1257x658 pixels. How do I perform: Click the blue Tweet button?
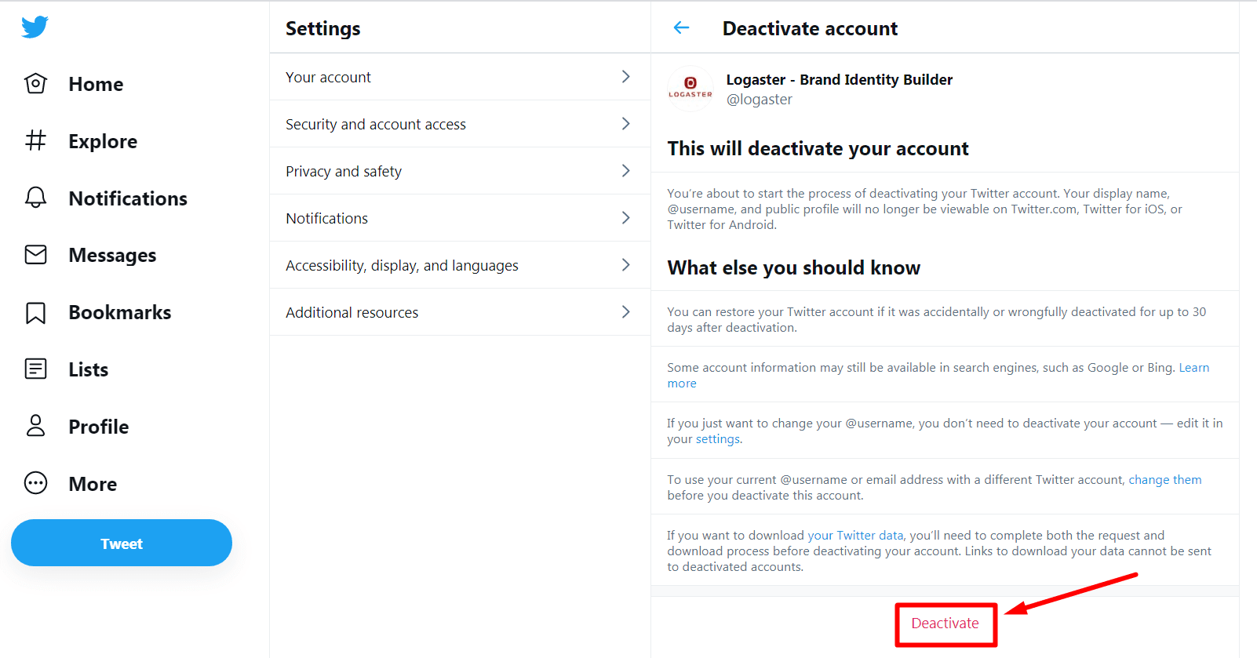pos(122,543)
